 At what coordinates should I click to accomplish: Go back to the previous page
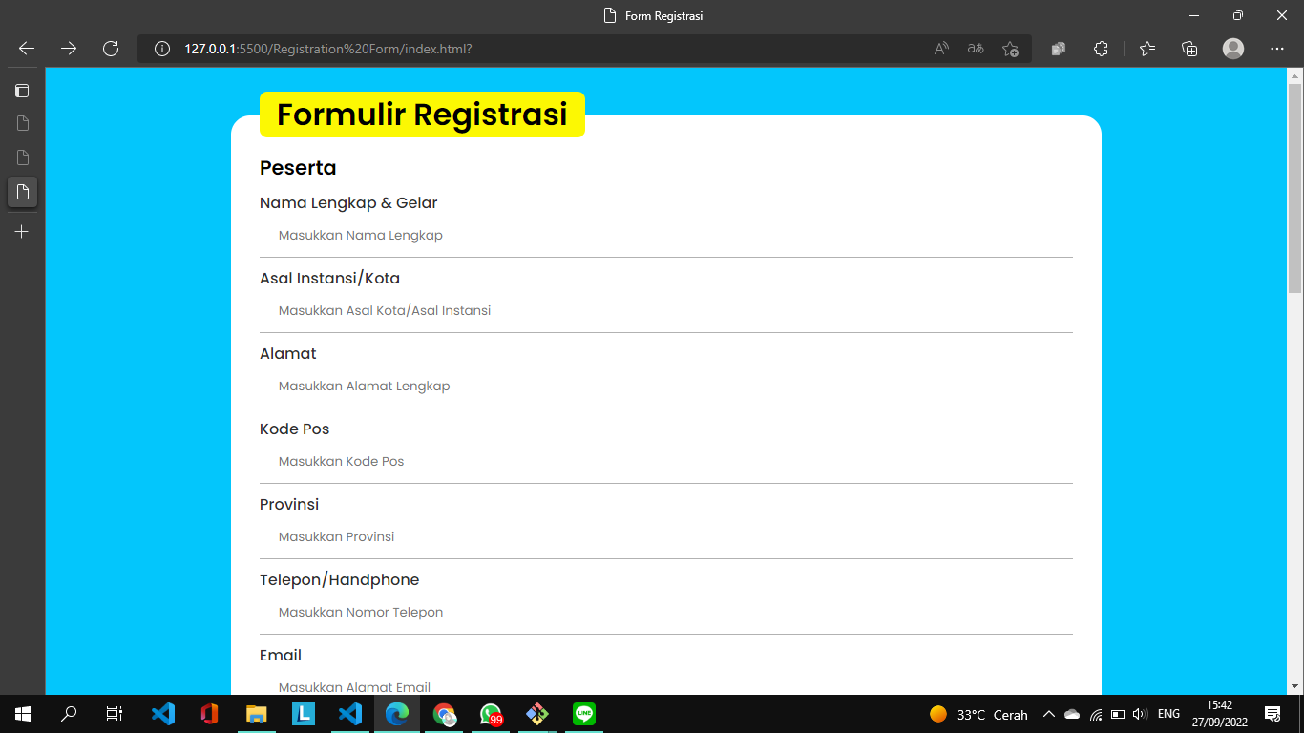(27, 49)
